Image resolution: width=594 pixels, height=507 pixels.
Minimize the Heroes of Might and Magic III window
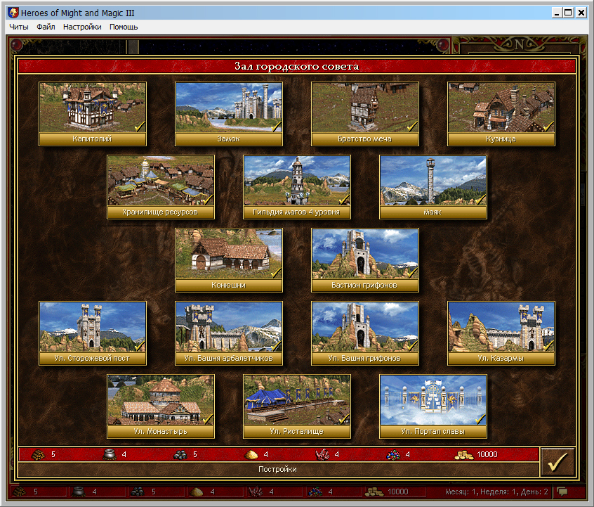(x=557, y=13)
